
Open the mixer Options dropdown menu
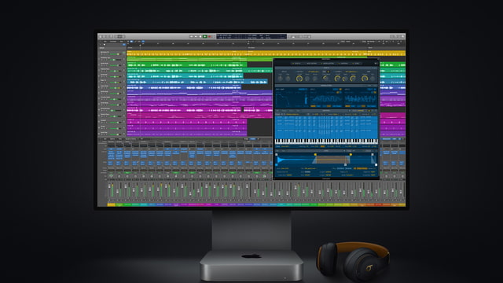(112, 139)
